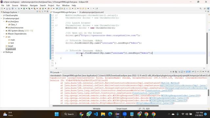Open Native Method stack trace link
The width and height of the screenshot is (210, 118).
coord(170,83)
